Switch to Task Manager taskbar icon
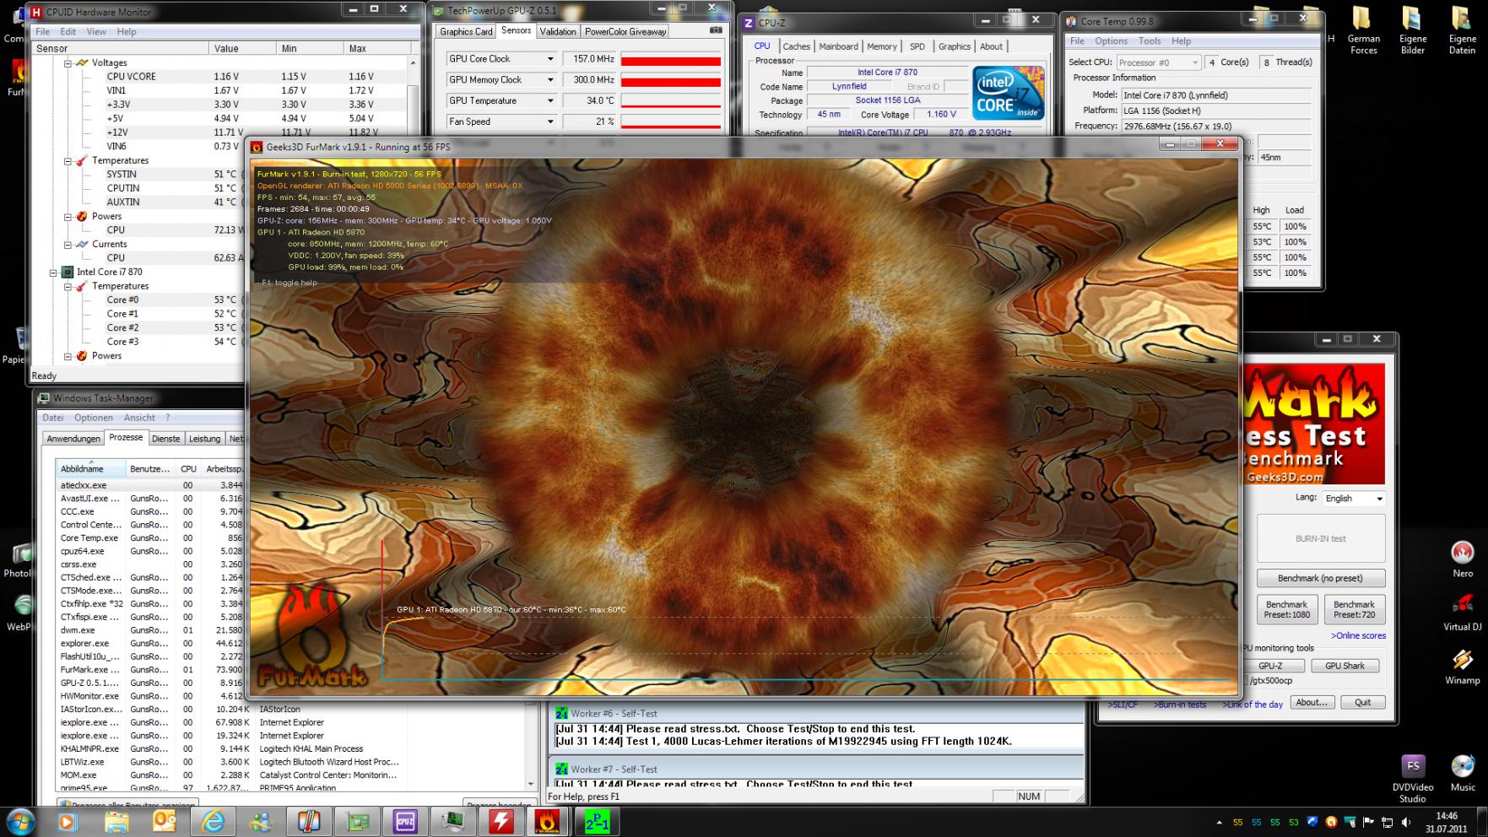Image resolution: width=1488 pixels, height=837 pixels. pyautogui.click(x=454, y=821)
